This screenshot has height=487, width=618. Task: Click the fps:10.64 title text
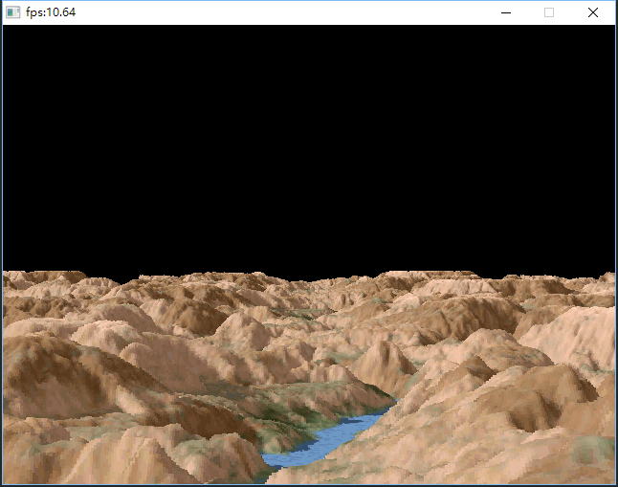coord(51,12)
